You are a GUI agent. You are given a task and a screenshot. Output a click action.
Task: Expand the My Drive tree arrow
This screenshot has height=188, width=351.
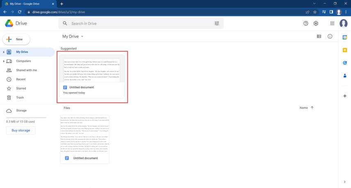pyautogui.click(x=4, y=52)
